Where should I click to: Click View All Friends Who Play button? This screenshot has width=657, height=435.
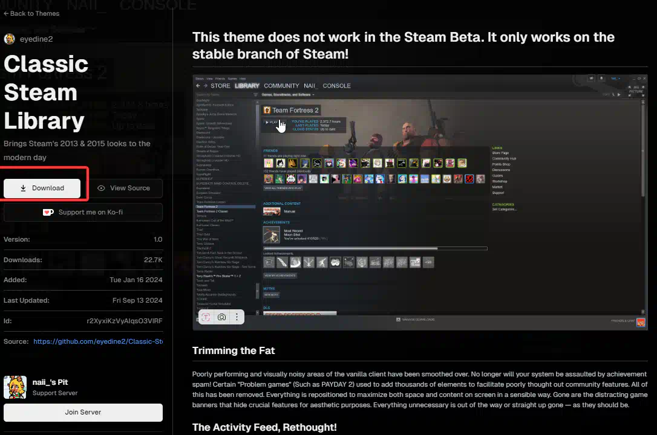[283, 188]
